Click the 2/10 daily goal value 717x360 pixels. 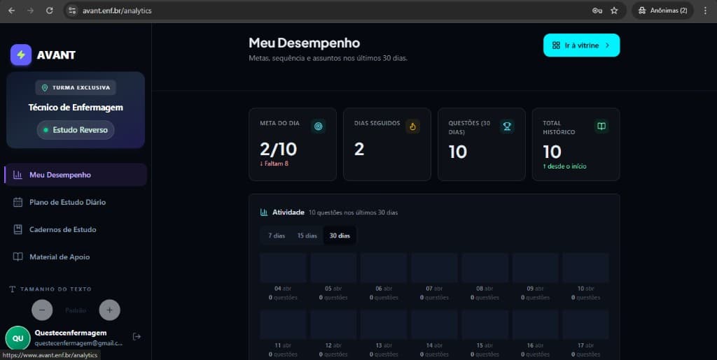278,149
